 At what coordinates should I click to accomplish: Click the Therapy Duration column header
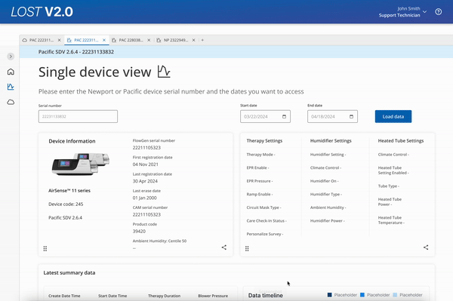[164, 296]
